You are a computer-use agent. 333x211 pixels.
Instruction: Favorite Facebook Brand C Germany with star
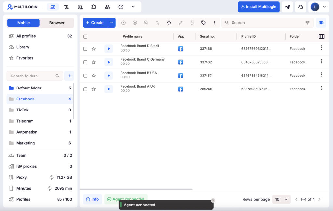(94, 62)
